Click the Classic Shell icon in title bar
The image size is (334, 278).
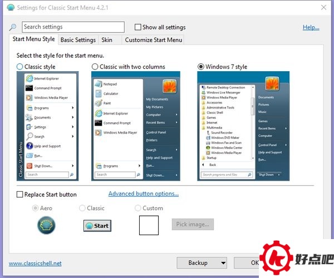pos(9,8)
